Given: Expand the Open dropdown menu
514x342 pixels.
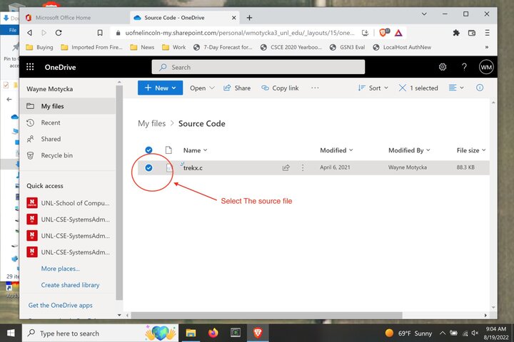Looking at the screenshot, I should [202, 88].
